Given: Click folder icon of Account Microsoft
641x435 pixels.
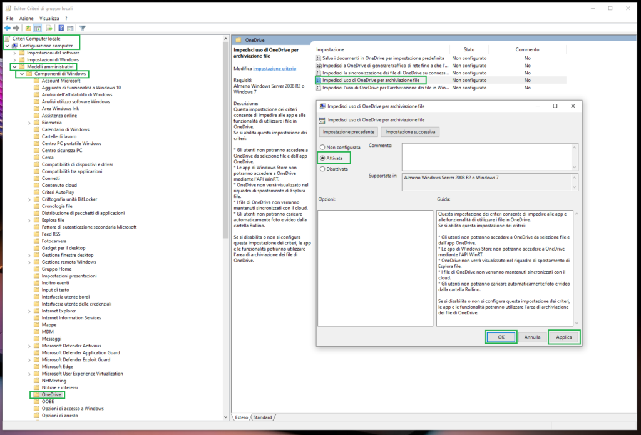Looking at the screenshot, I should (37, 81).
